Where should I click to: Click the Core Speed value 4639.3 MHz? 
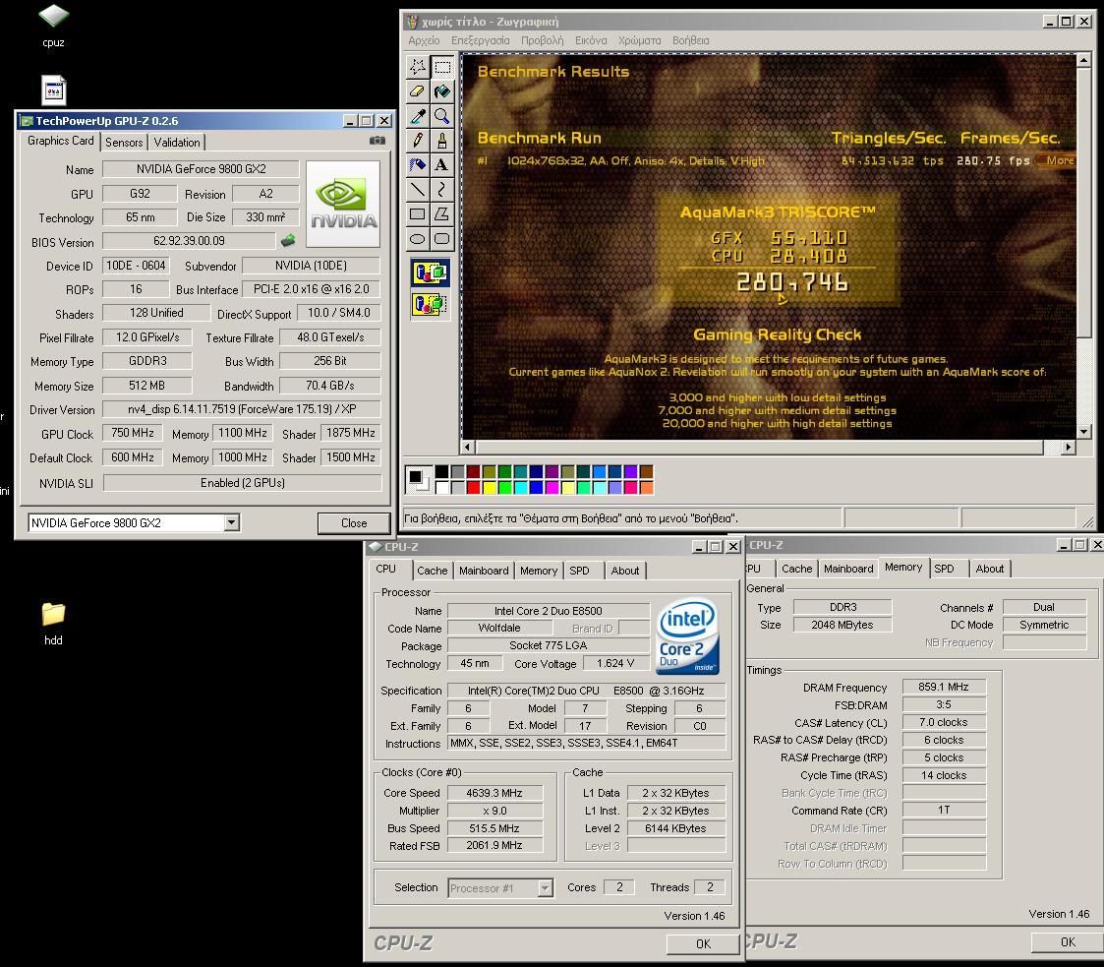(494, 793)
